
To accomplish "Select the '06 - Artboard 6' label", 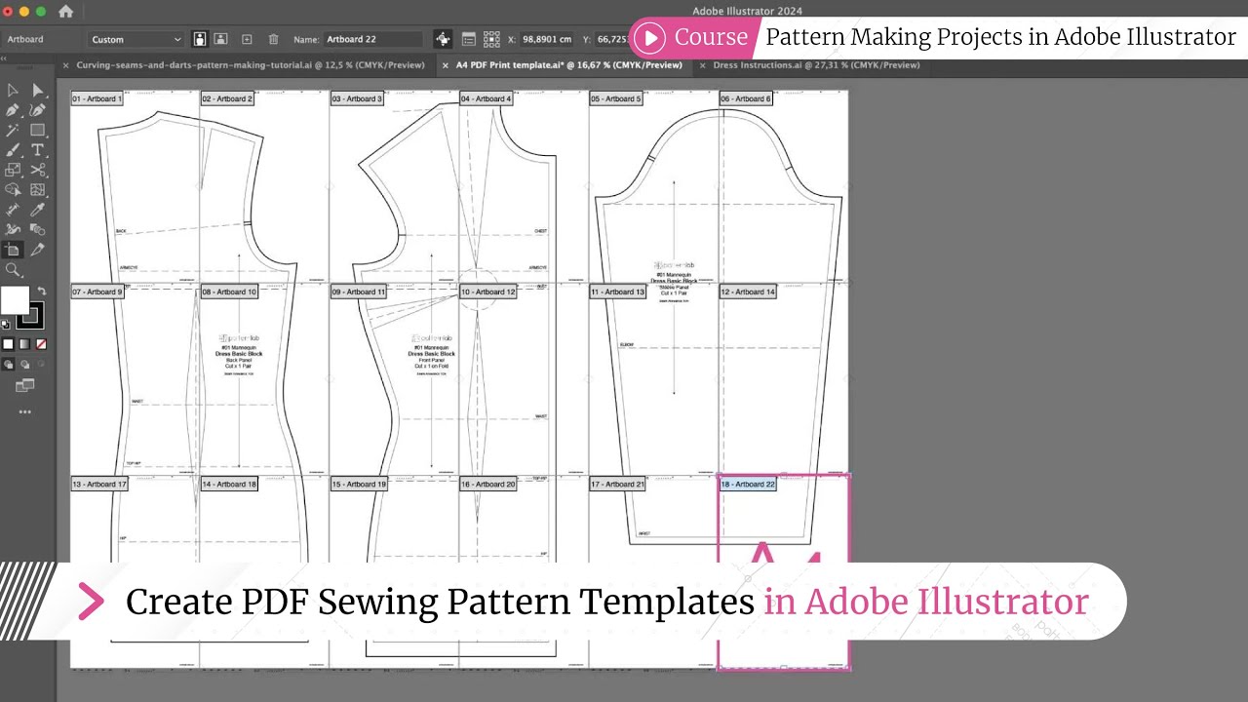I will (746, 98).
